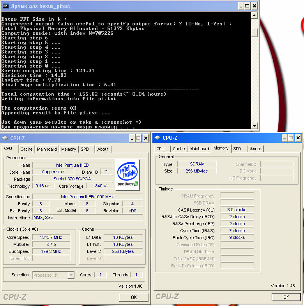Click CAS# Latency value 3.0 clocks
The width and height of the screenshot is (304, 306).
click(237, 210)
